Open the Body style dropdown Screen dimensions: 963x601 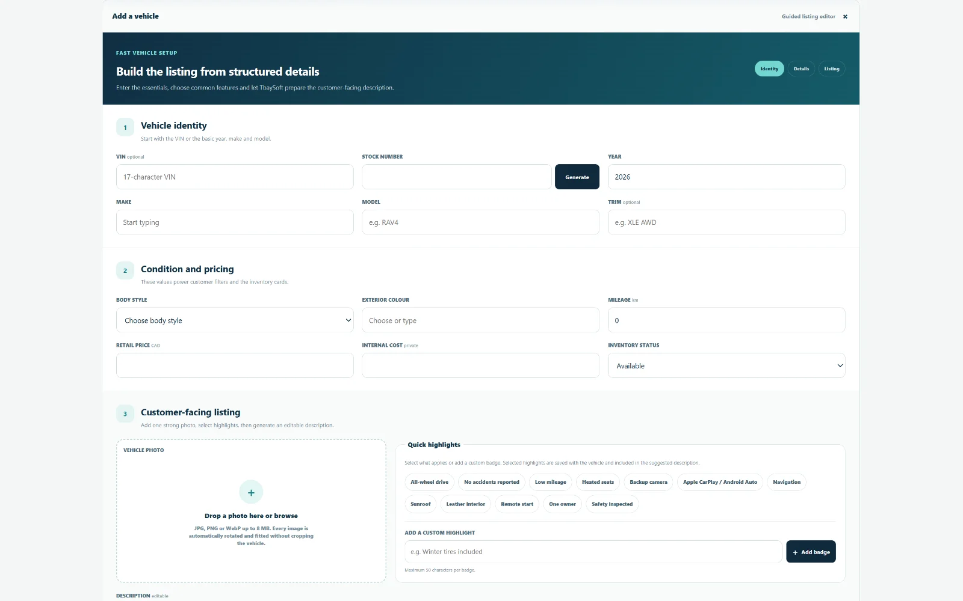point(235,320)
